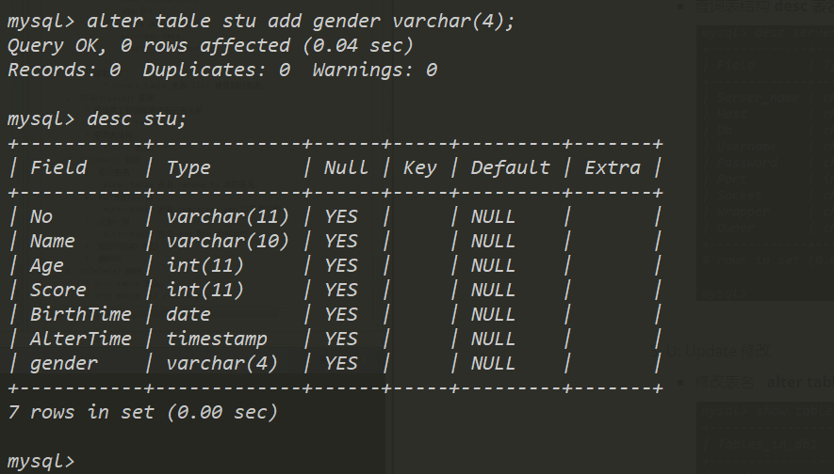Click the "Null" column header
The height and width of the screenshot is (474, 834).
pos(346,167)
